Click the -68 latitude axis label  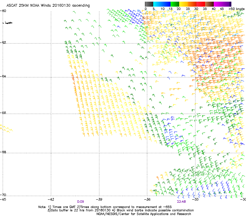tap(3, 152)
